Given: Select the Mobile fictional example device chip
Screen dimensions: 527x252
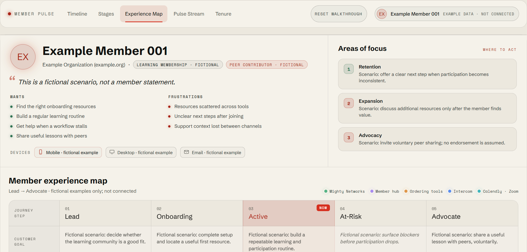Looking at the screenshot, I should [68, 152].
